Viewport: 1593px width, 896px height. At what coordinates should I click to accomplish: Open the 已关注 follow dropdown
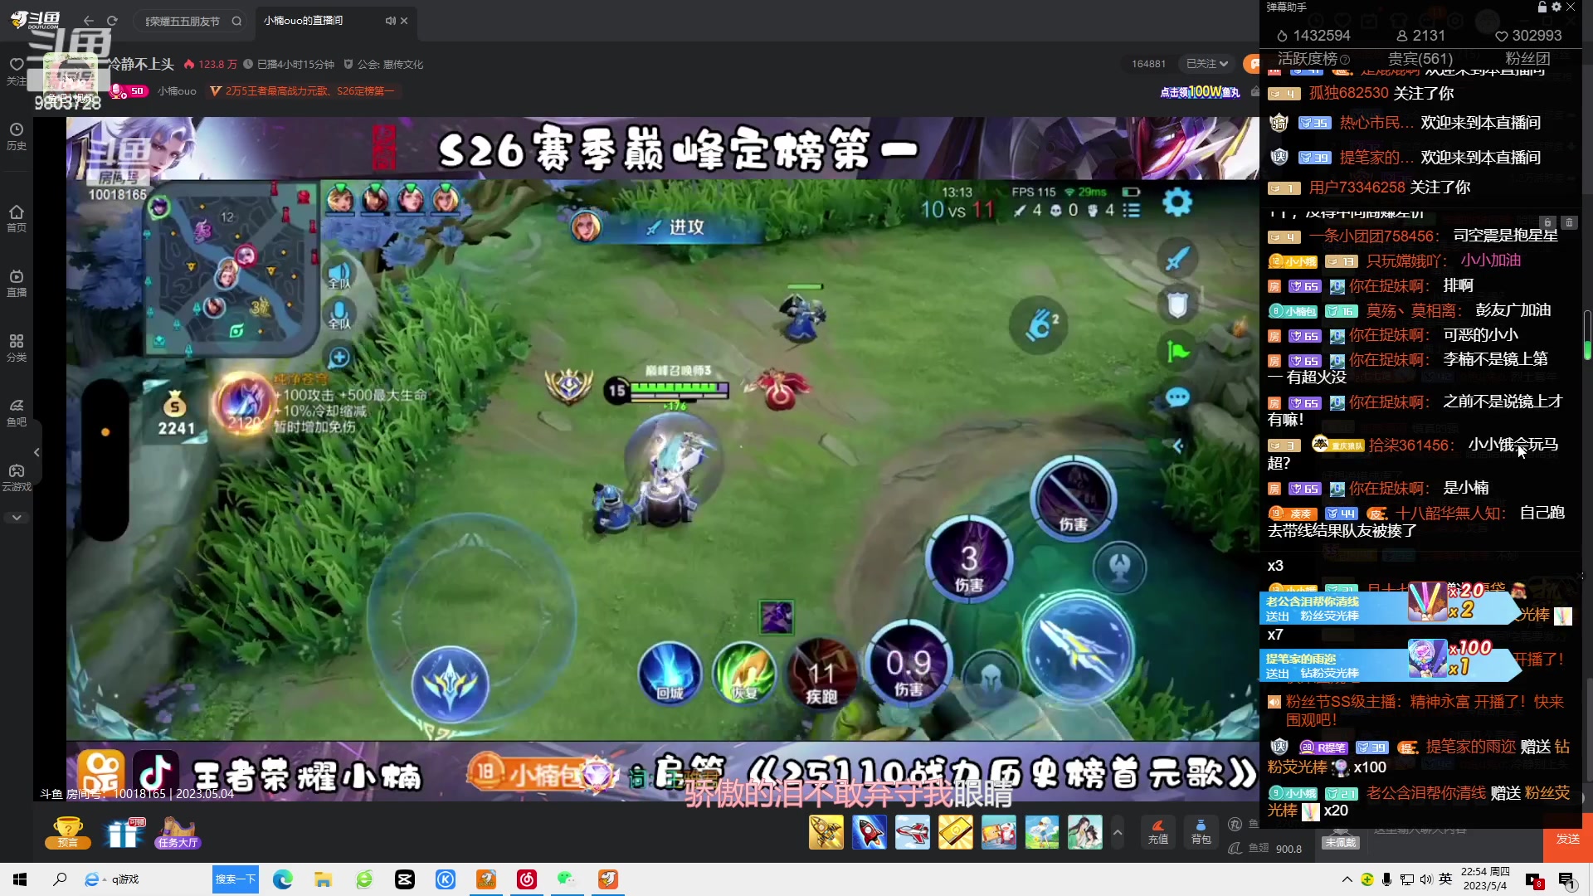(x=1206, y=64)
